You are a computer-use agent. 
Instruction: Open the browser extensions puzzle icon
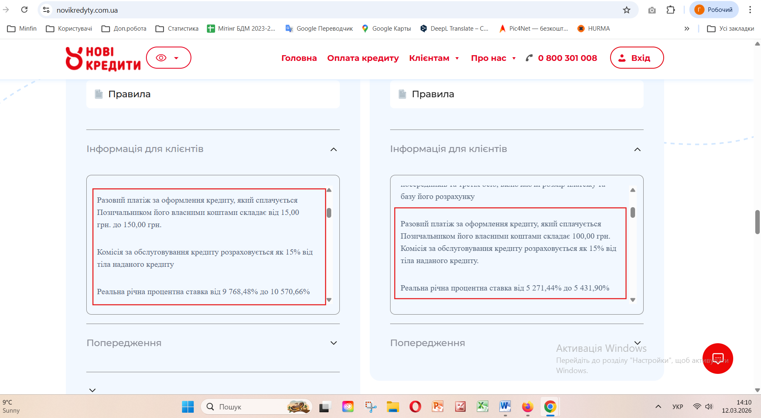tap(671, 10)
